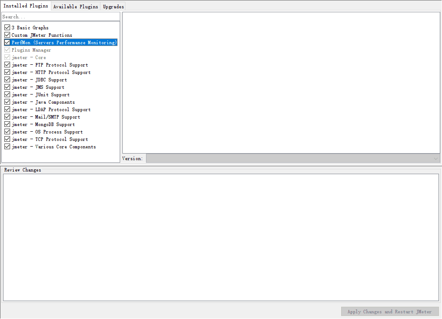The width and height of the screenshot is (442, 319).
Task: Toggle the jmeter - JUnit Support checkbox
Action: (7, 95)
